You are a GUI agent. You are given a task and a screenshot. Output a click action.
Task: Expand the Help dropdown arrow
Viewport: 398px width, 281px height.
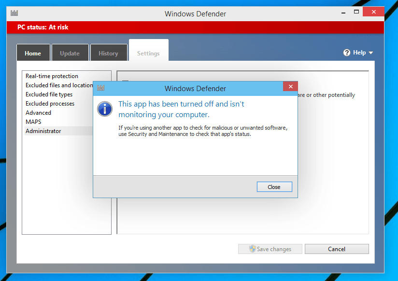click(x=371, y=53)
